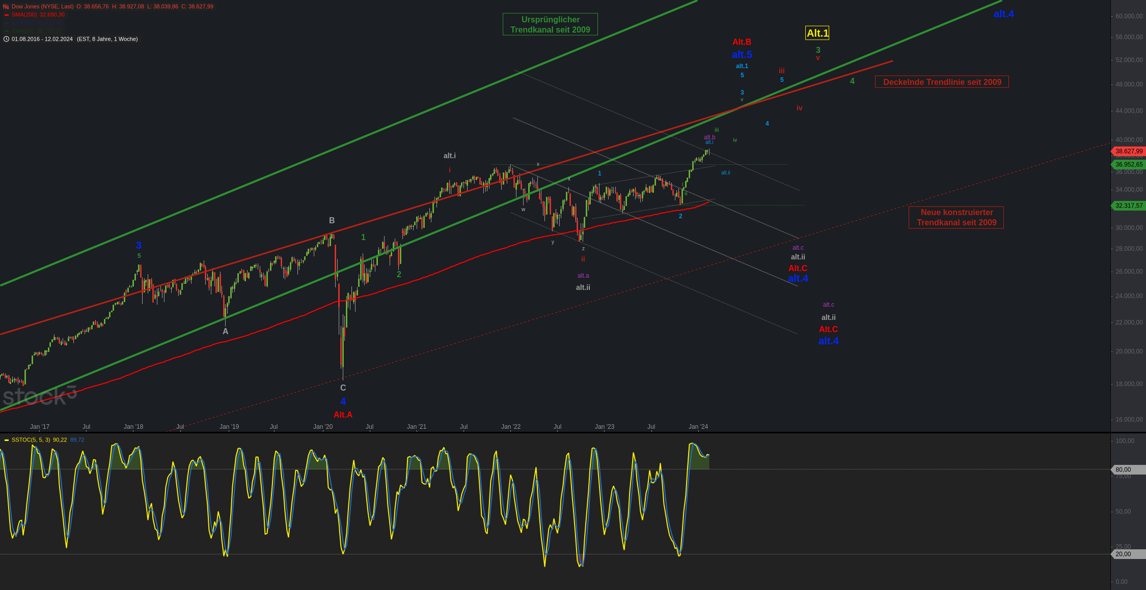Click the green price tag 36.952,65
This screenshot has width=1146, height=590.
pyautogui.click(x=1128, y=165)
